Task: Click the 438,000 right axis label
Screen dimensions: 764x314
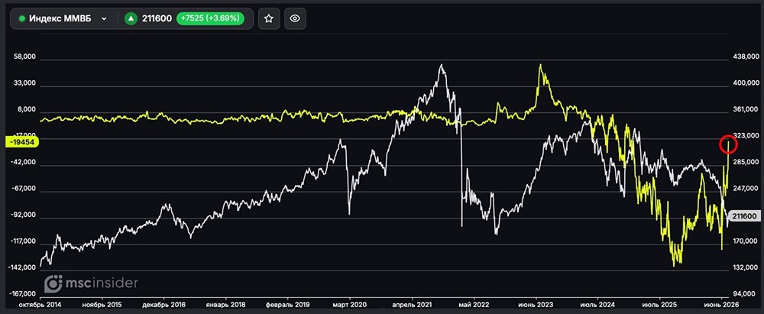Action: point(745,57)
